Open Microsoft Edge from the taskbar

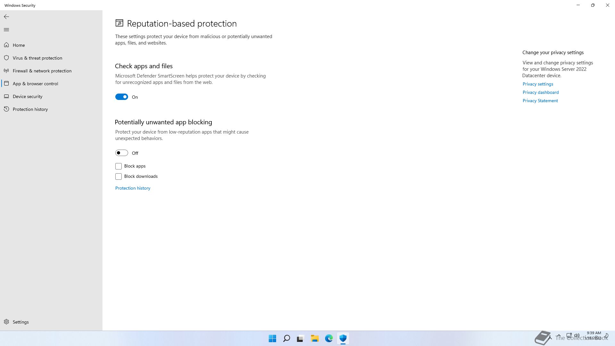pos(329,338)
